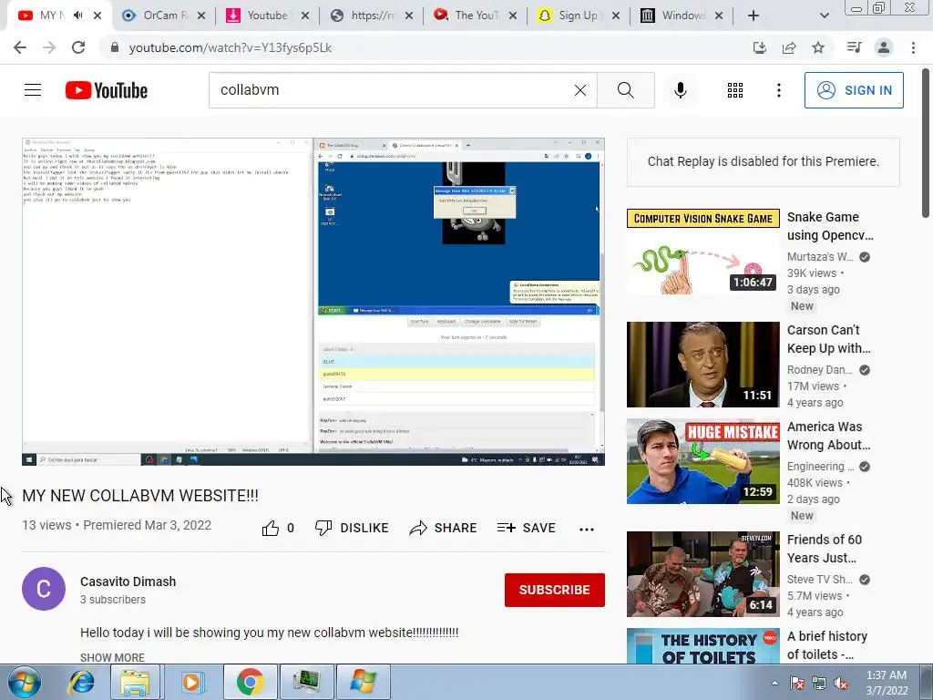The image size is (933, 700).
Task: SAVE the video to a playlist
Action: pyautogui.click(x=526, y=528)
